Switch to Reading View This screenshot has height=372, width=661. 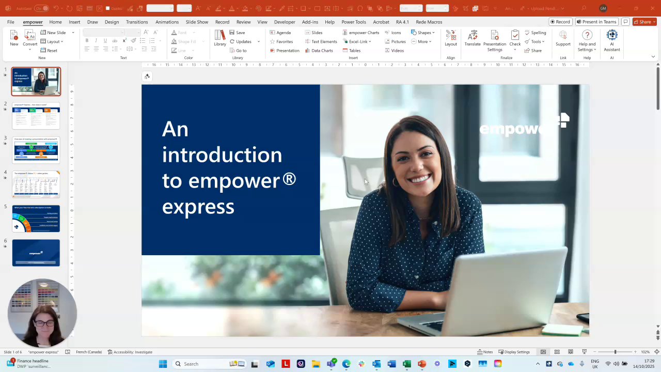coord(571,352)
